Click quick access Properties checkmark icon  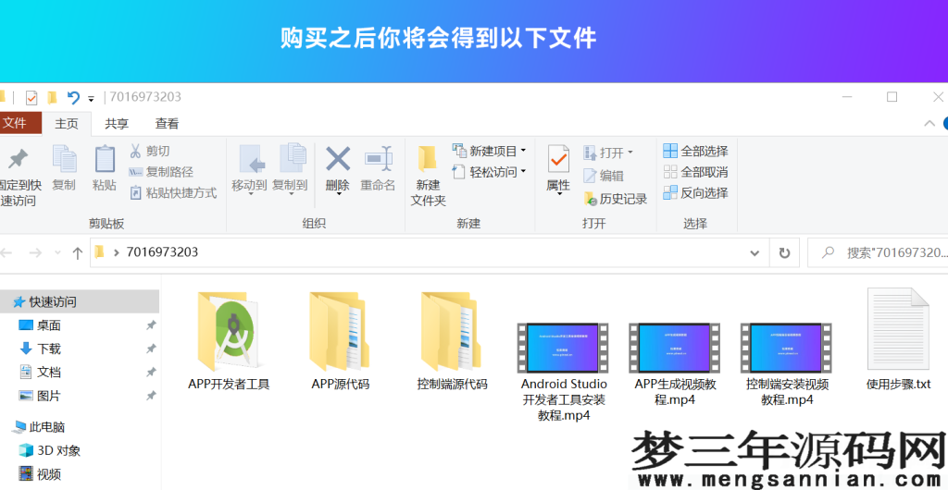31,98
